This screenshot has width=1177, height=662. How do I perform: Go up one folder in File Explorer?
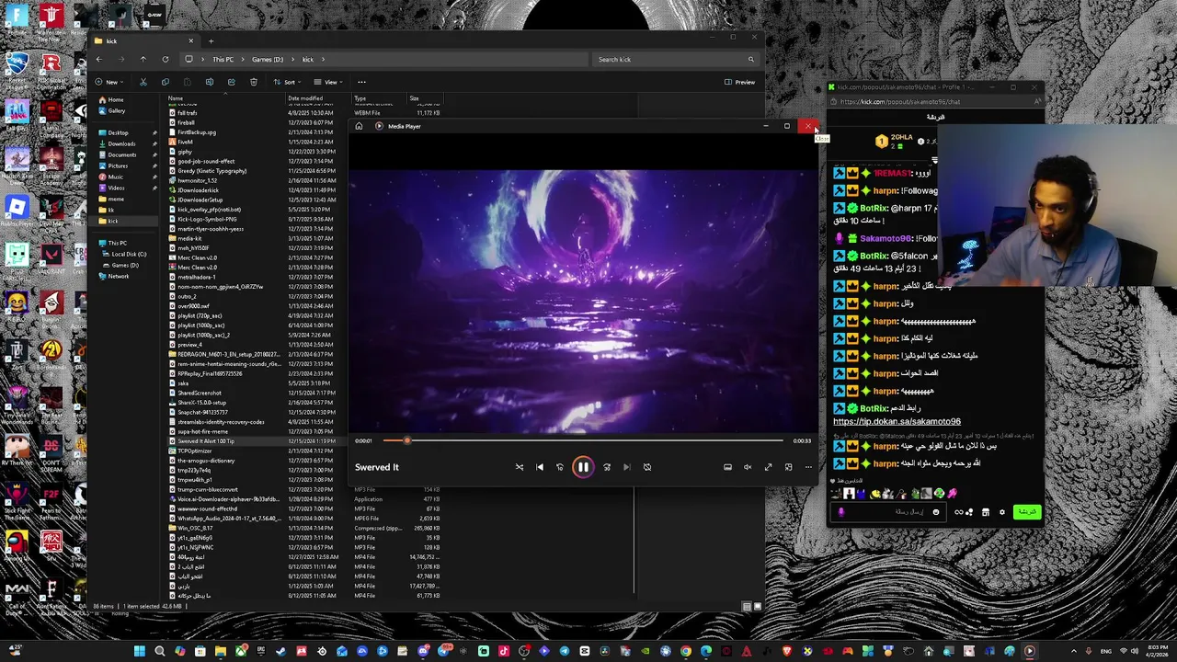point(143,60)
